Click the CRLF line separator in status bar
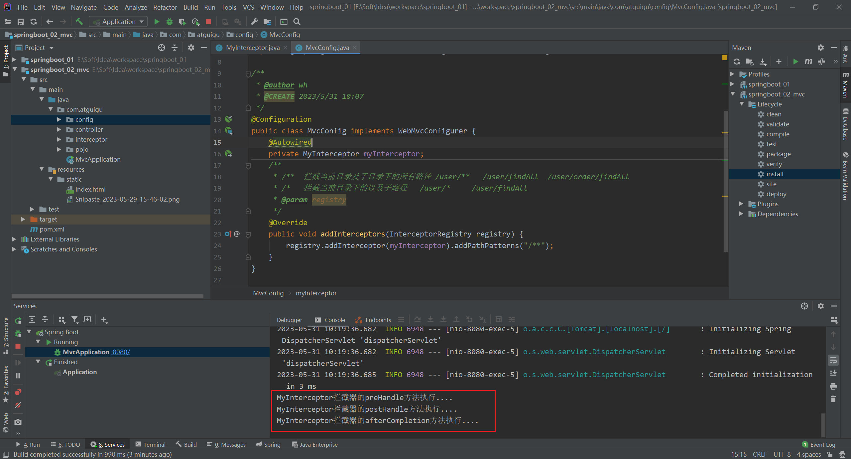 pyautogui.click(x=760, y=454)
